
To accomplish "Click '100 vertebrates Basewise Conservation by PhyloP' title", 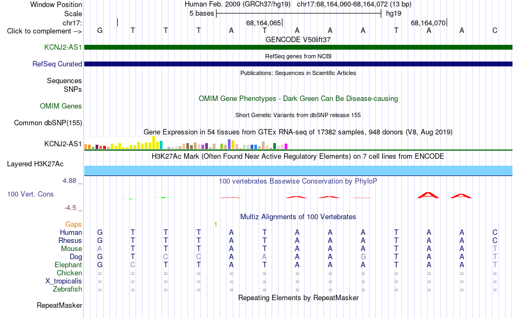I will pos(298,181).
